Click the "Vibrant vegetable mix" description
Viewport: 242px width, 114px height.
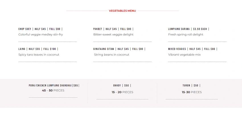click(x=184, y=55)
